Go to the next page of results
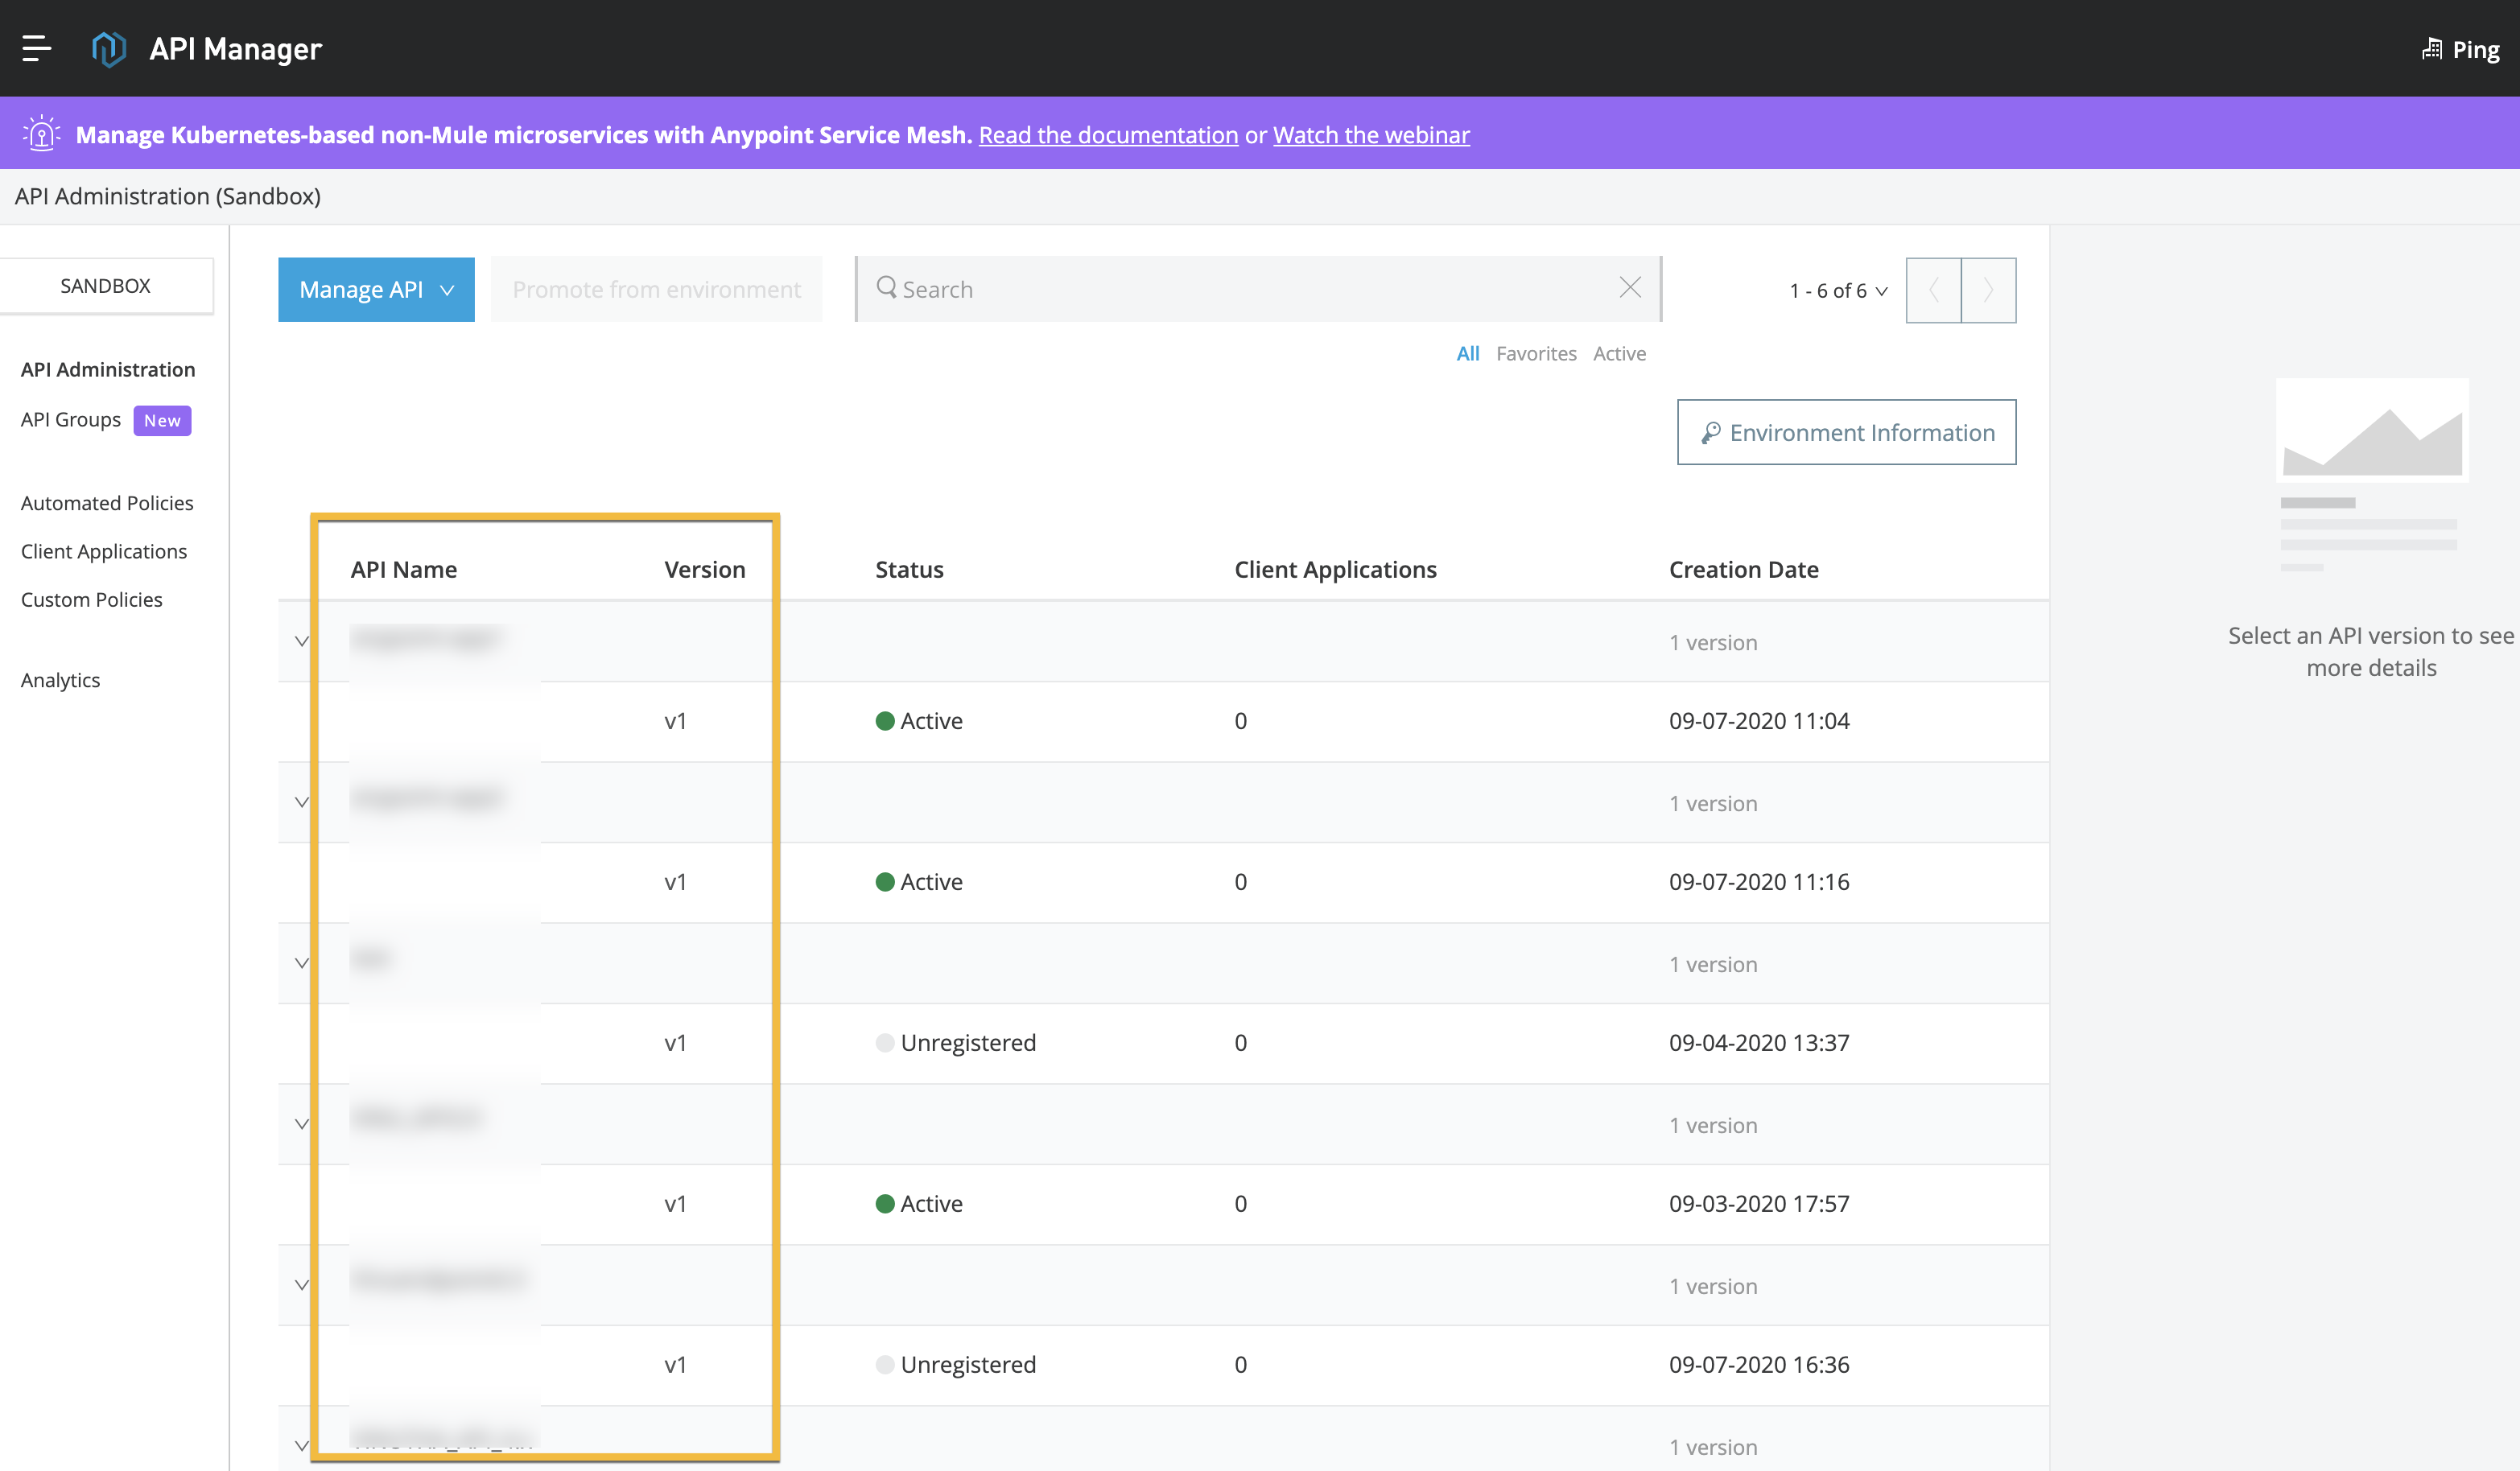Screen dimensions: 2520x1471 [1988, 290]
